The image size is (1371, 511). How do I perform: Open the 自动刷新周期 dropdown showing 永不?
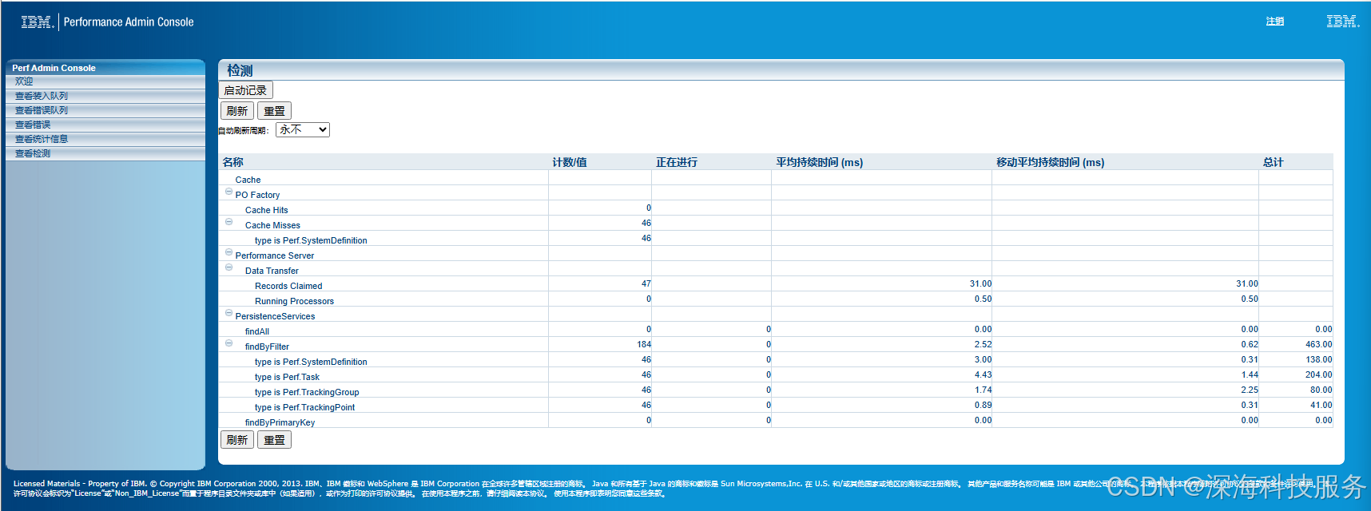(x=303, y=129)
